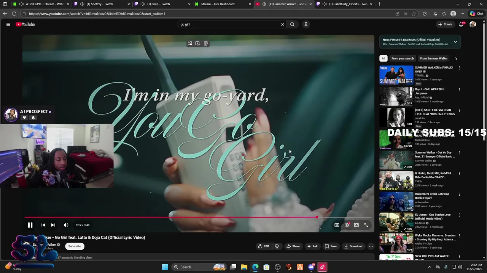Switch to 'CallofDuty_Esports' Twitch tab
This screenshot has height=273, width=487.
click(344, 4)
